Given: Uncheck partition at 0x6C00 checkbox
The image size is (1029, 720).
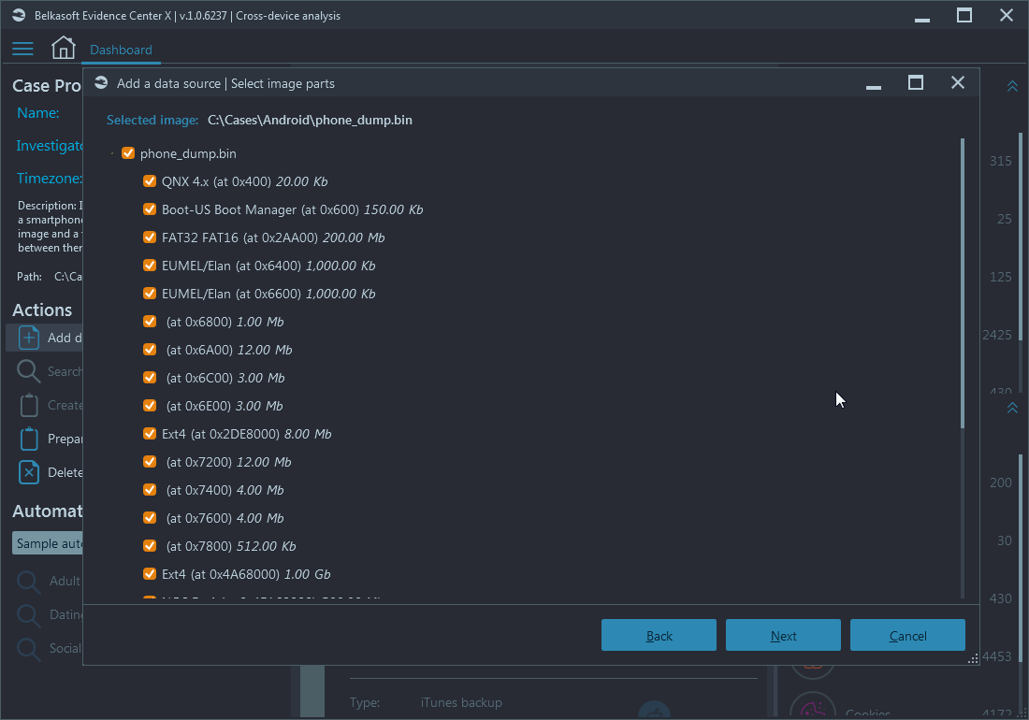Looking at the screenshot, I should [x=150, y=378].
